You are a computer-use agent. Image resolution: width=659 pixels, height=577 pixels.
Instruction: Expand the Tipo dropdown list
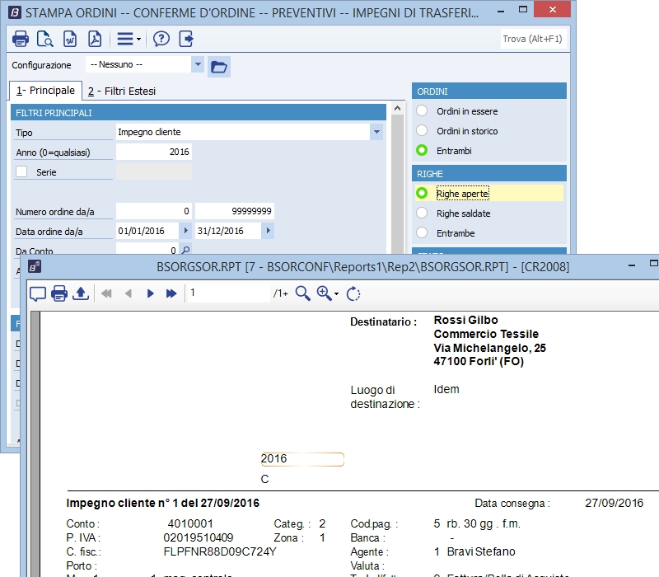coord(376,132)
